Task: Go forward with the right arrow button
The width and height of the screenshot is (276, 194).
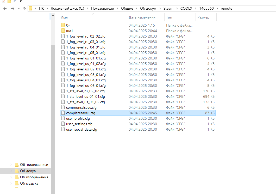Action: 13,8
